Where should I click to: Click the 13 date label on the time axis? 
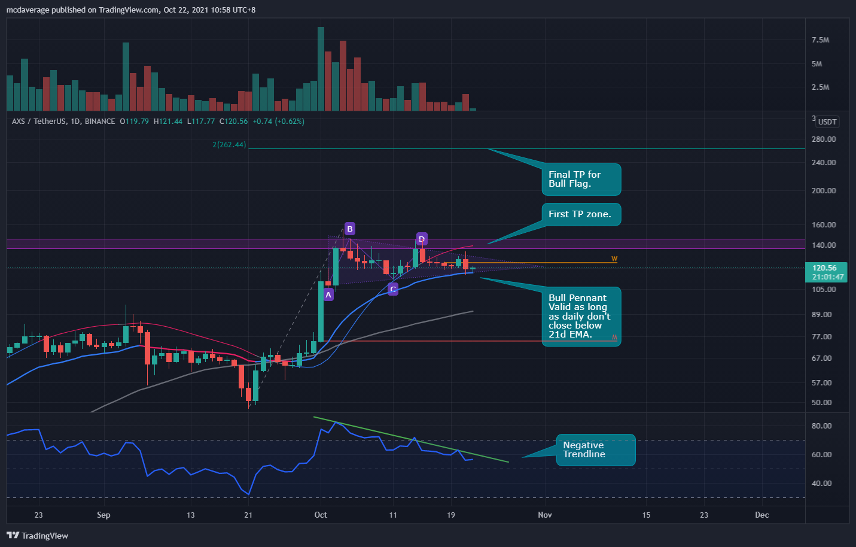pyautogui.click(x=190, y=515)
